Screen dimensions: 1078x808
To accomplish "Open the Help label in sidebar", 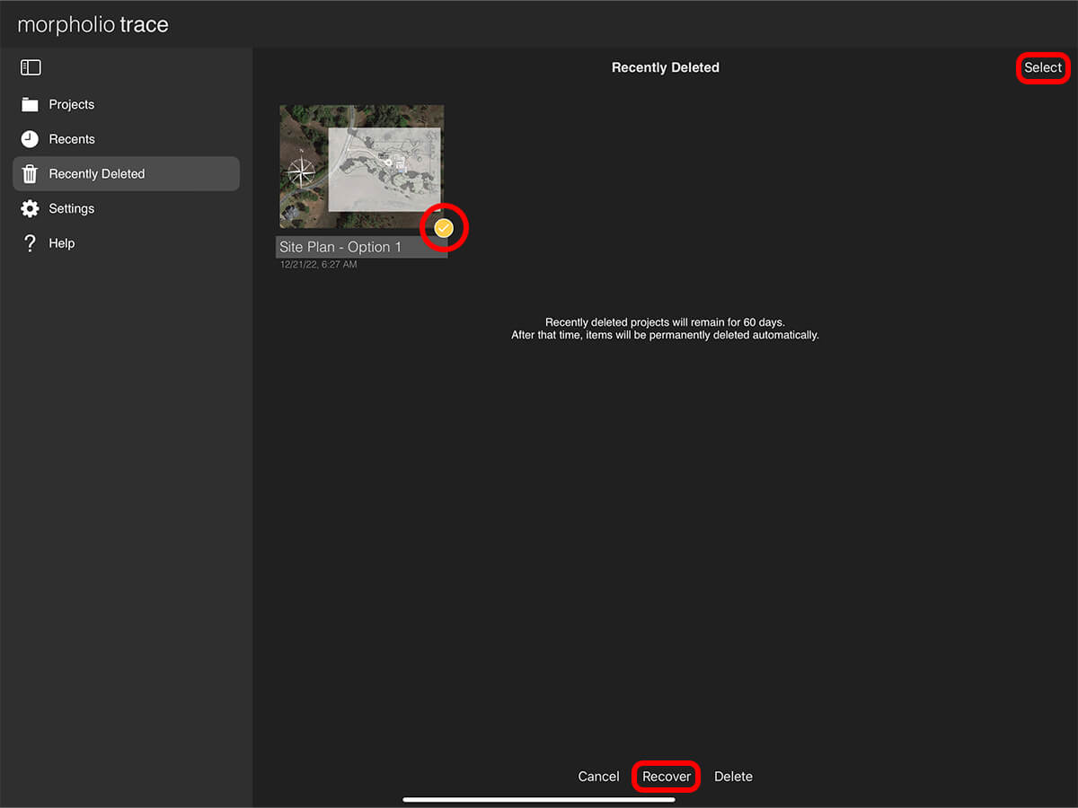I will 62,243.
